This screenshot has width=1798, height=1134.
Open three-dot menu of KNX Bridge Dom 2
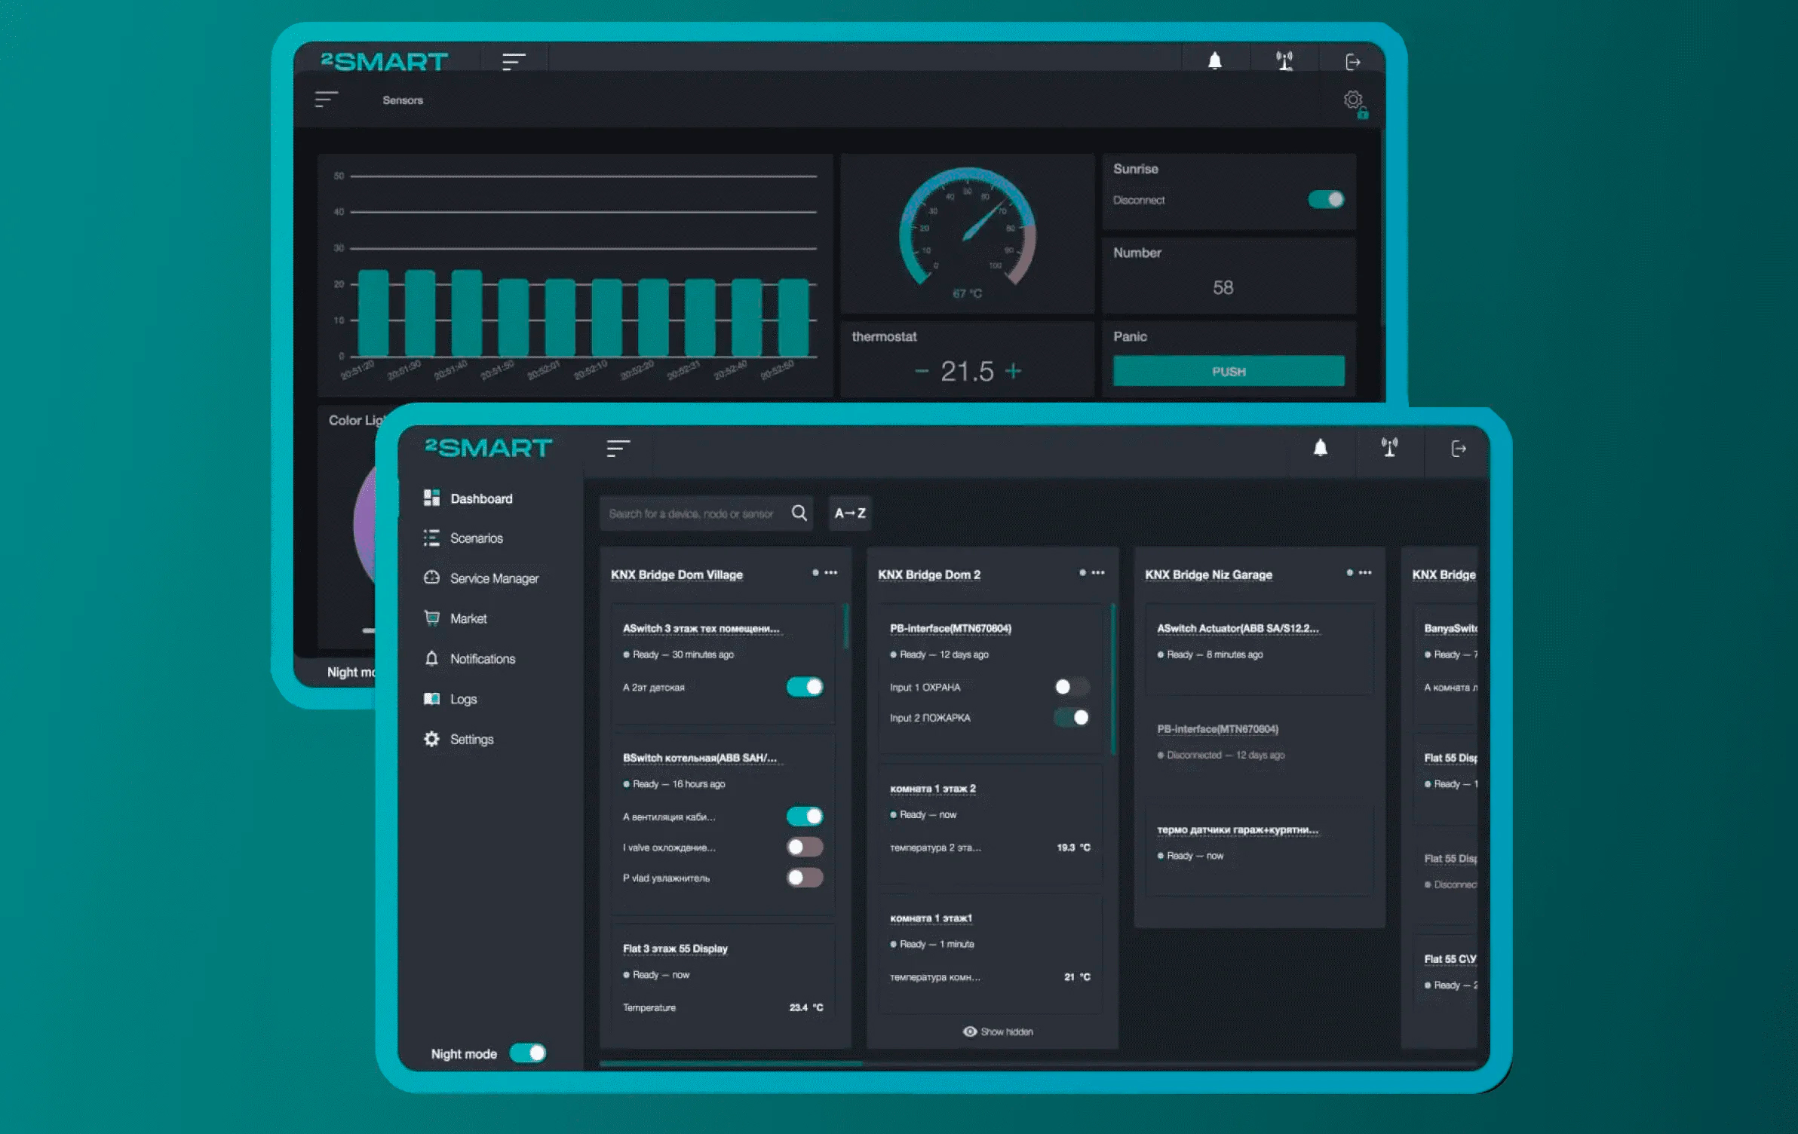click(x=1097, y=573)
